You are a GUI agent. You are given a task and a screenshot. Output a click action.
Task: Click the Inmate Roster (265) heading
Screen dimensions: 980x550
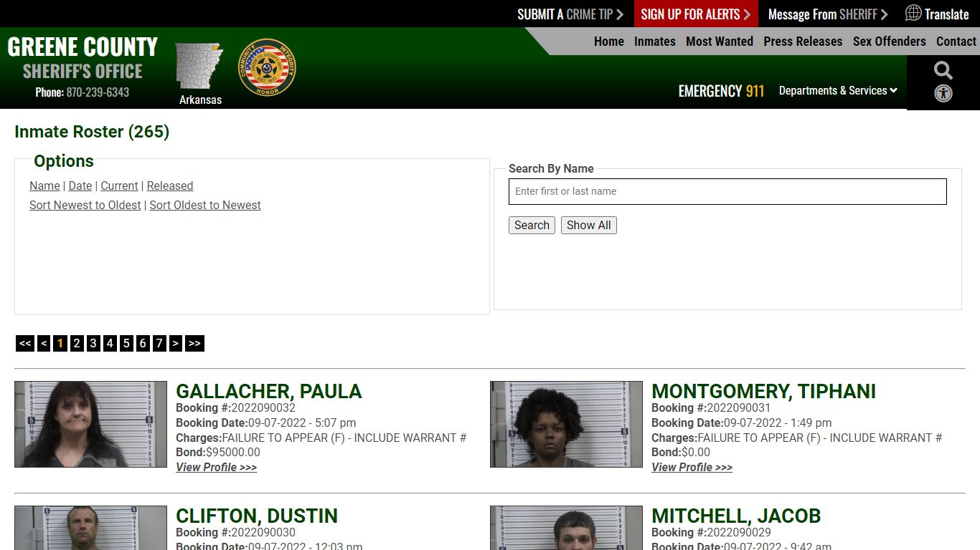(x=92, y=132)
